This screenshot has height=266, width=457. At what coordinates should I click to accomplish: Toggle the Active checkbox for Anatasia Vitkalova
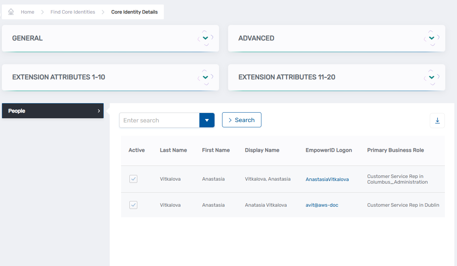133,205
